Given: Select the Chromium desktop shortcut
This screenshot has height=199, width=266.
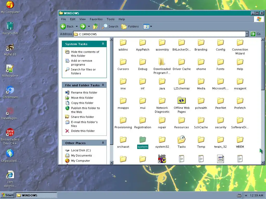Looking at the screenshot, I should pos(10,92).
